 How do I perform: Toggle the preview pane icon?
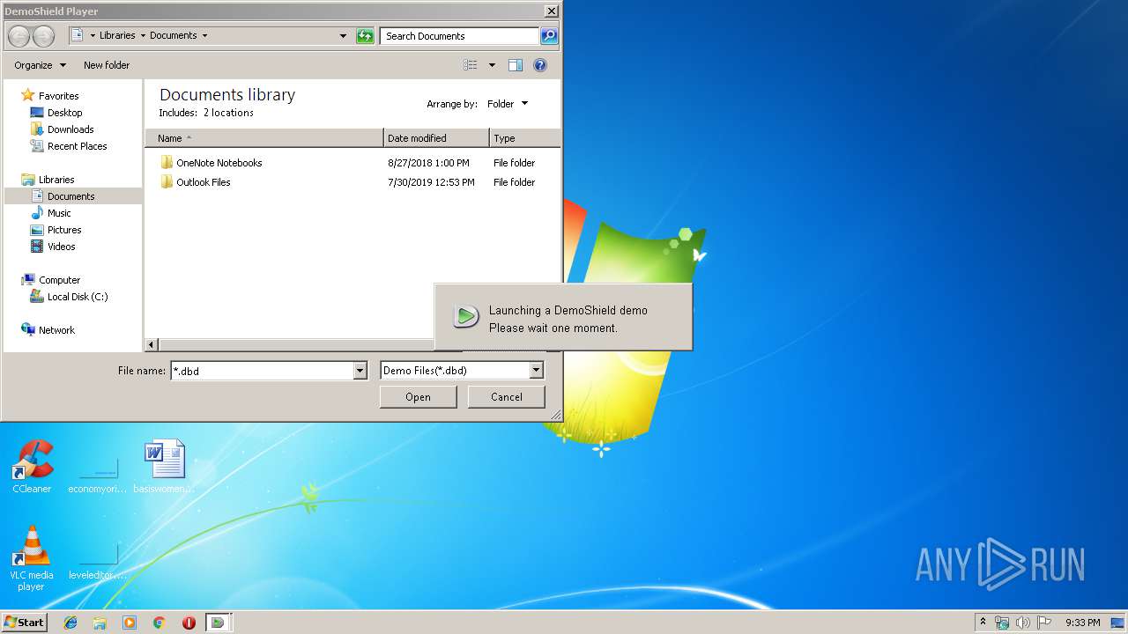(x=516, y=65)
